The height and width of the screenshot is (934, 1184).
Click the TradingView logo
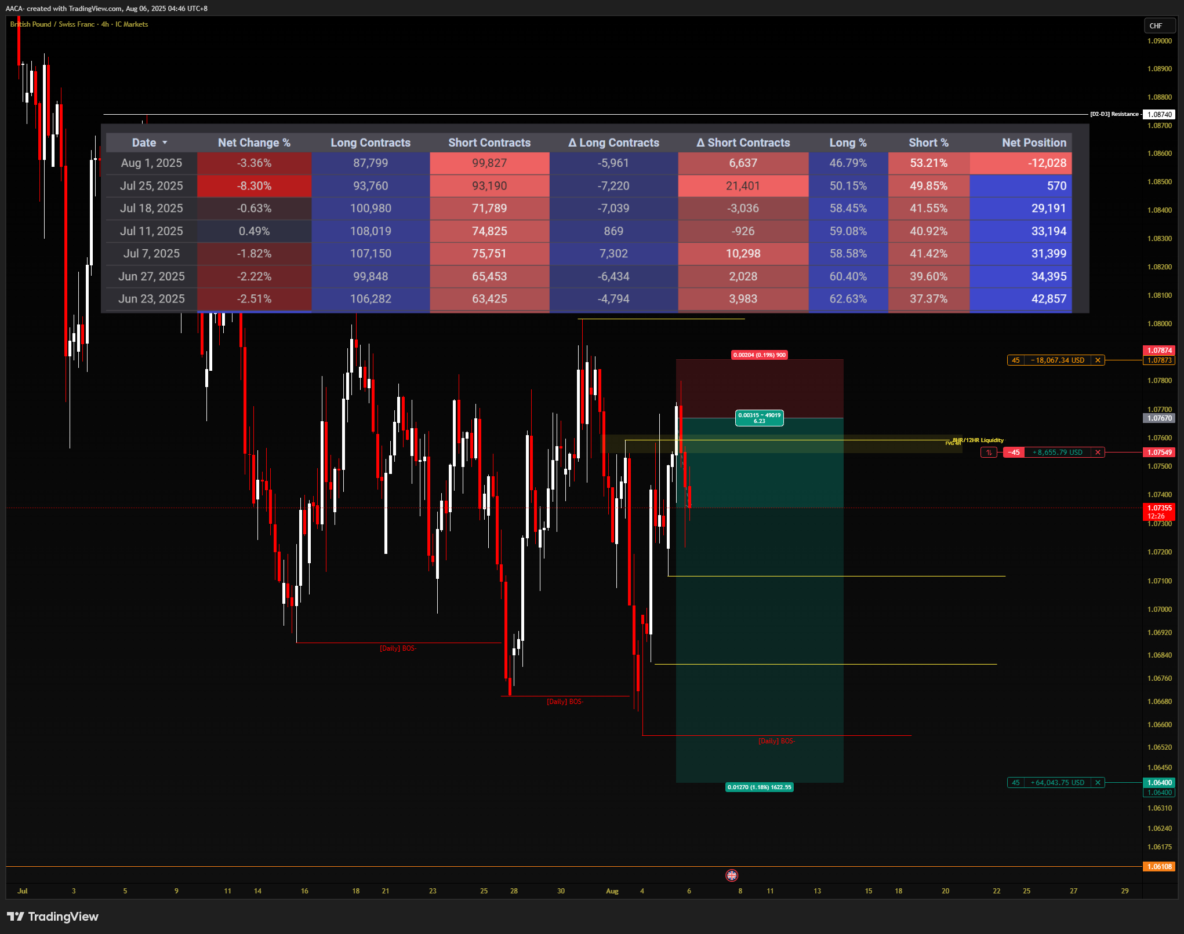(53, 917)
